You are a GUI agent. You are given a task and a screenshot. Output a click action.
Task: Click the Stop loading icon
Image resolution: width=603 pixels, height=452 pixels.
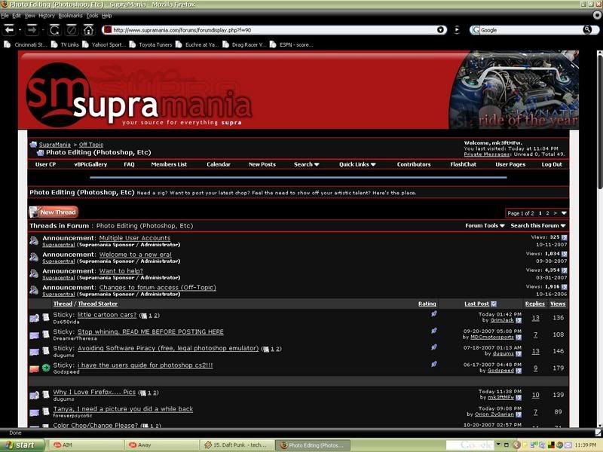pyautogui.click(x=72, y=29)
